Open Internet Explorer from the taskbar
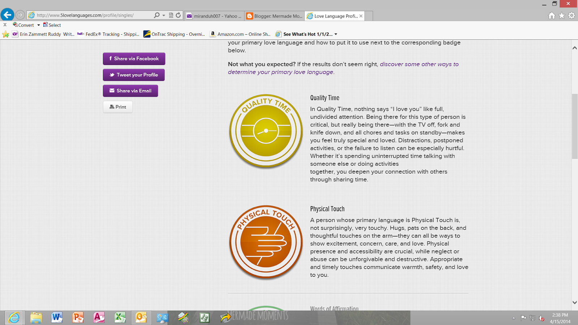Image resolution: width=578 pixels, height=325 pixels. 14,318
